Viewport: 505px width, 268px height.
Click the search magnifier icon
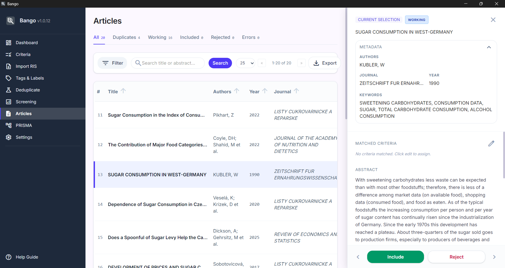click(x=138, y=63)
